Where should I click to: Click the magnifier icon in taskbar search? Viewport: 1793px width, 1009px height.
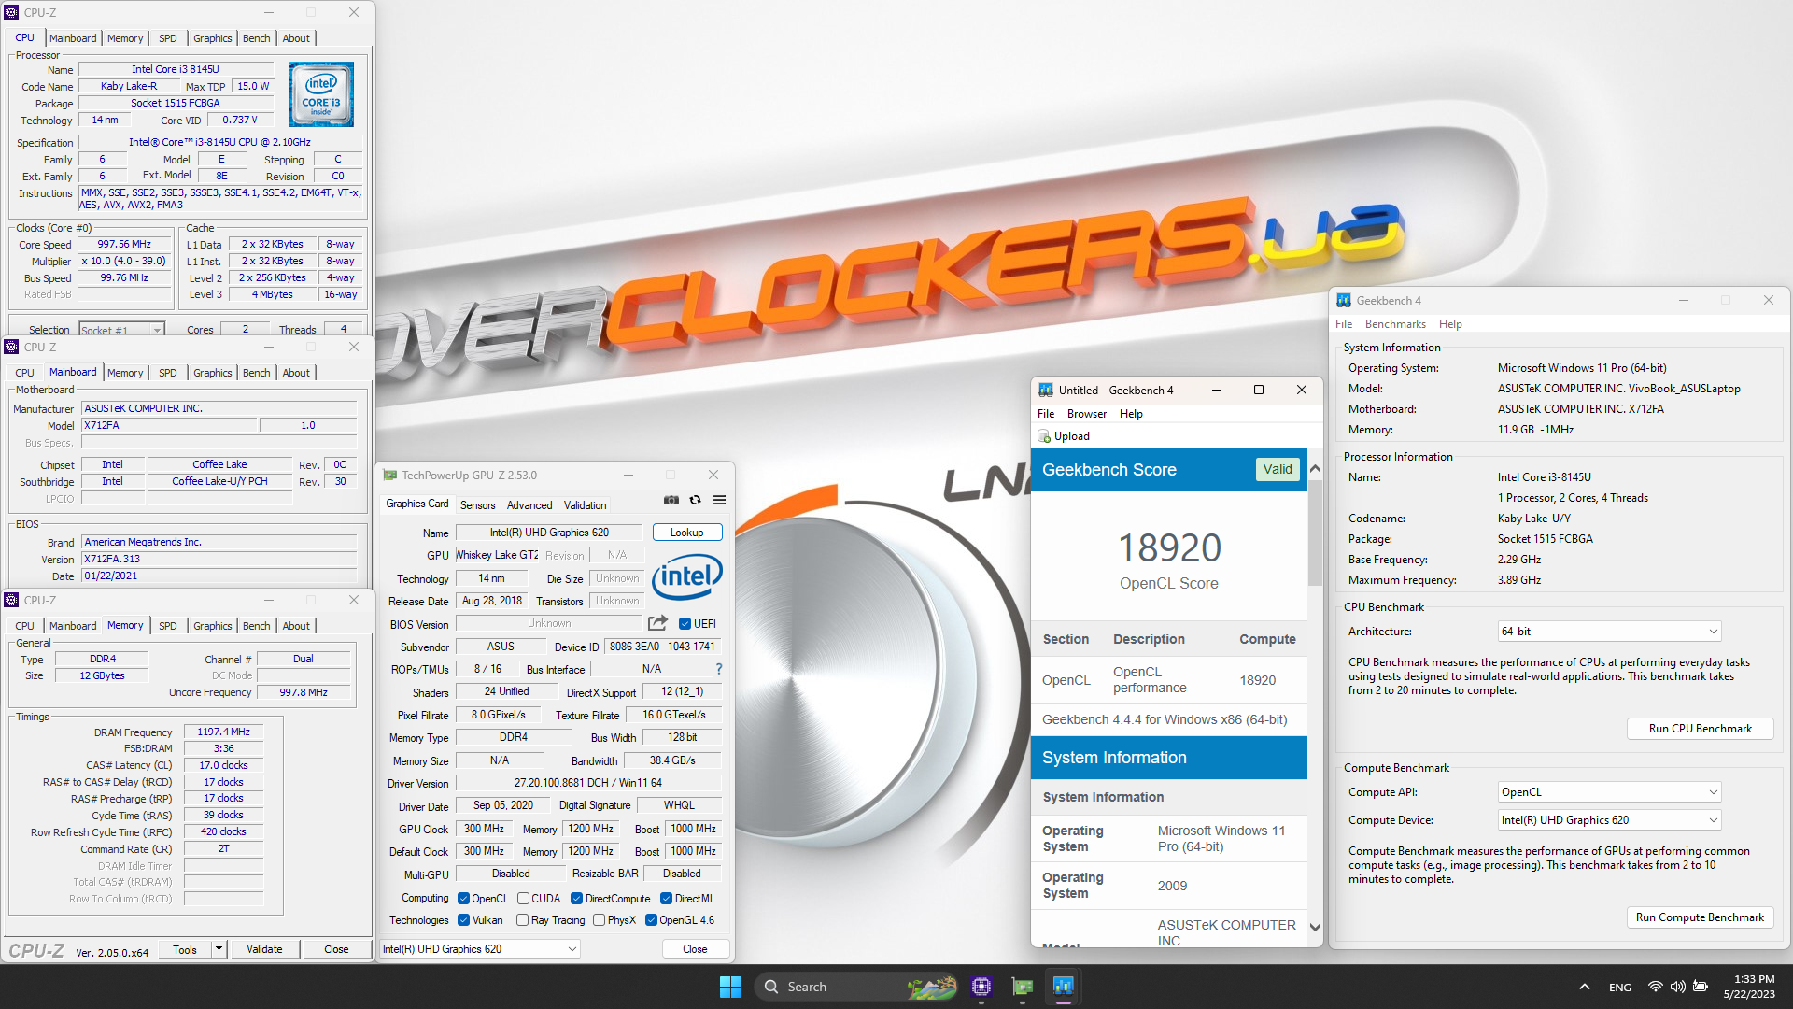771,987
